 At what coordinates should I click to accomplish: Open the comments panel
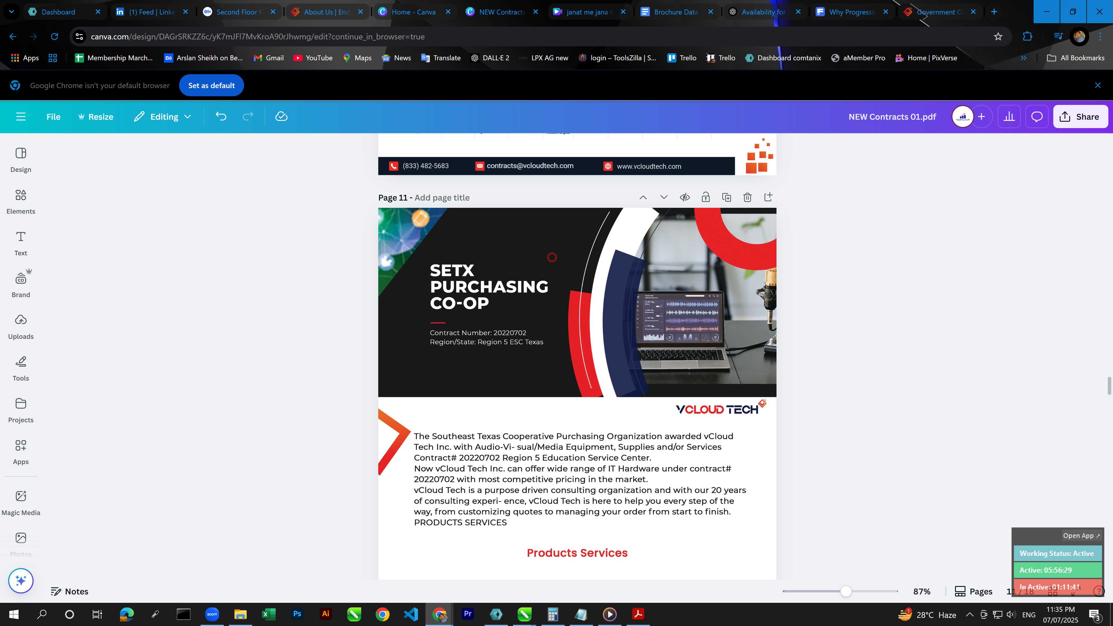(1037, 117)
